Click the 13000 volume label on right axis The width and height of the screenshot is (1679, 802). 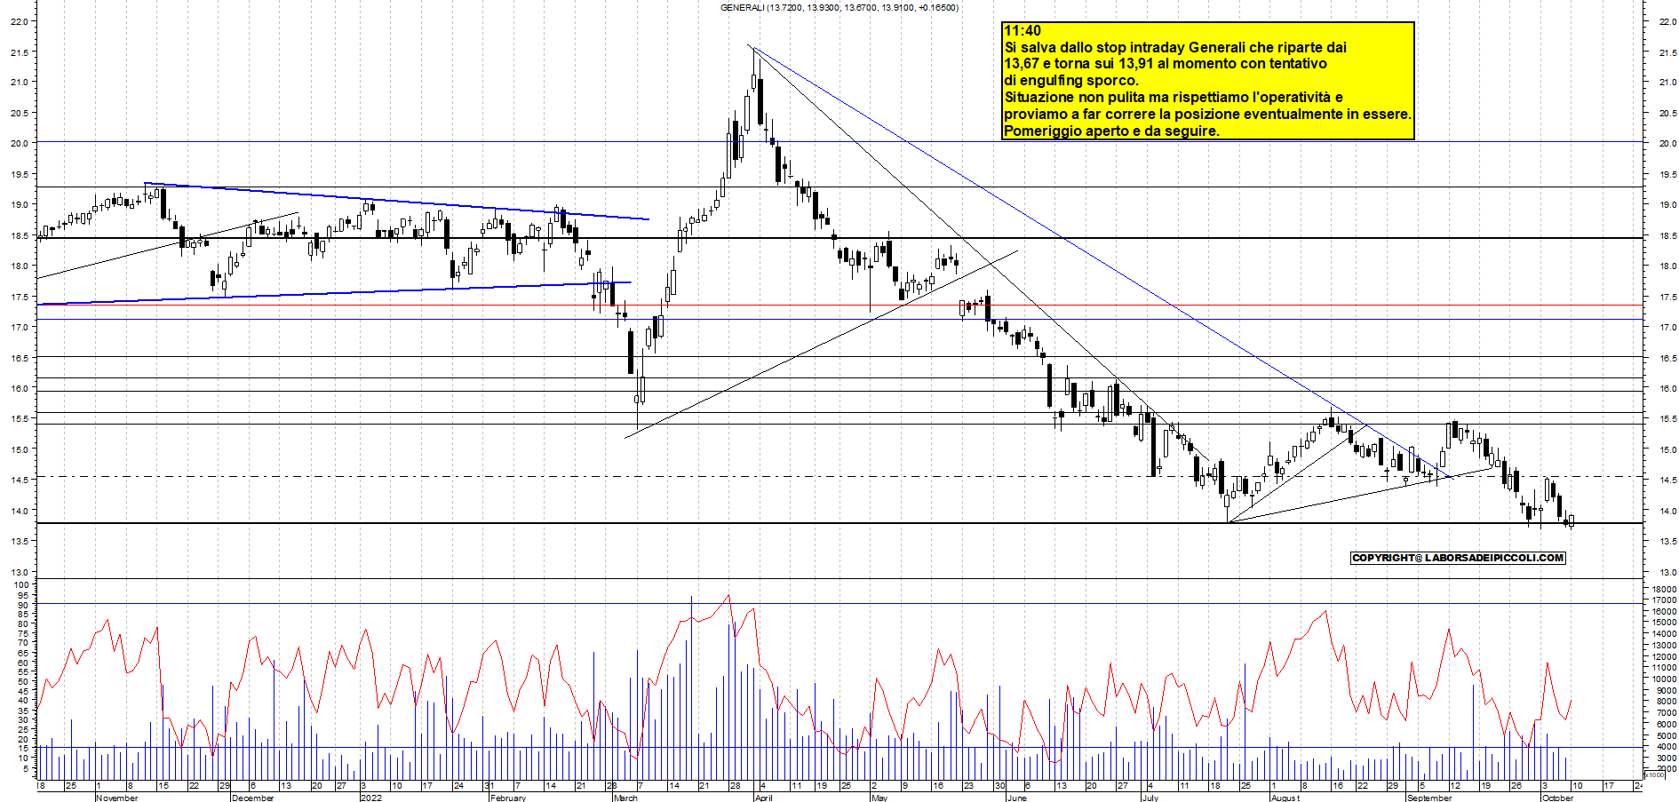click(x=1664, y=646)
